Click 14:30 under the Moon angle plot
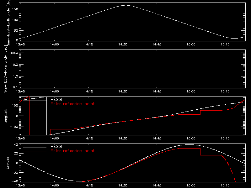 [123, 91]
